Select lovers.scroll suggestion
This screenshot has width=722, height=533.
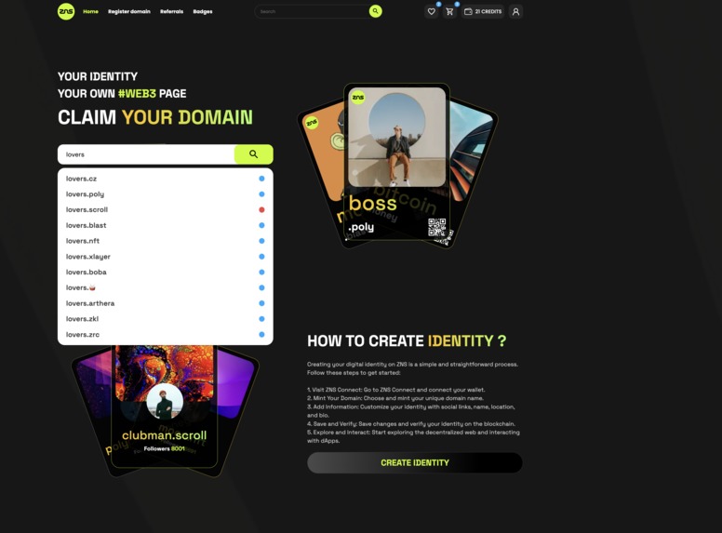166,209
